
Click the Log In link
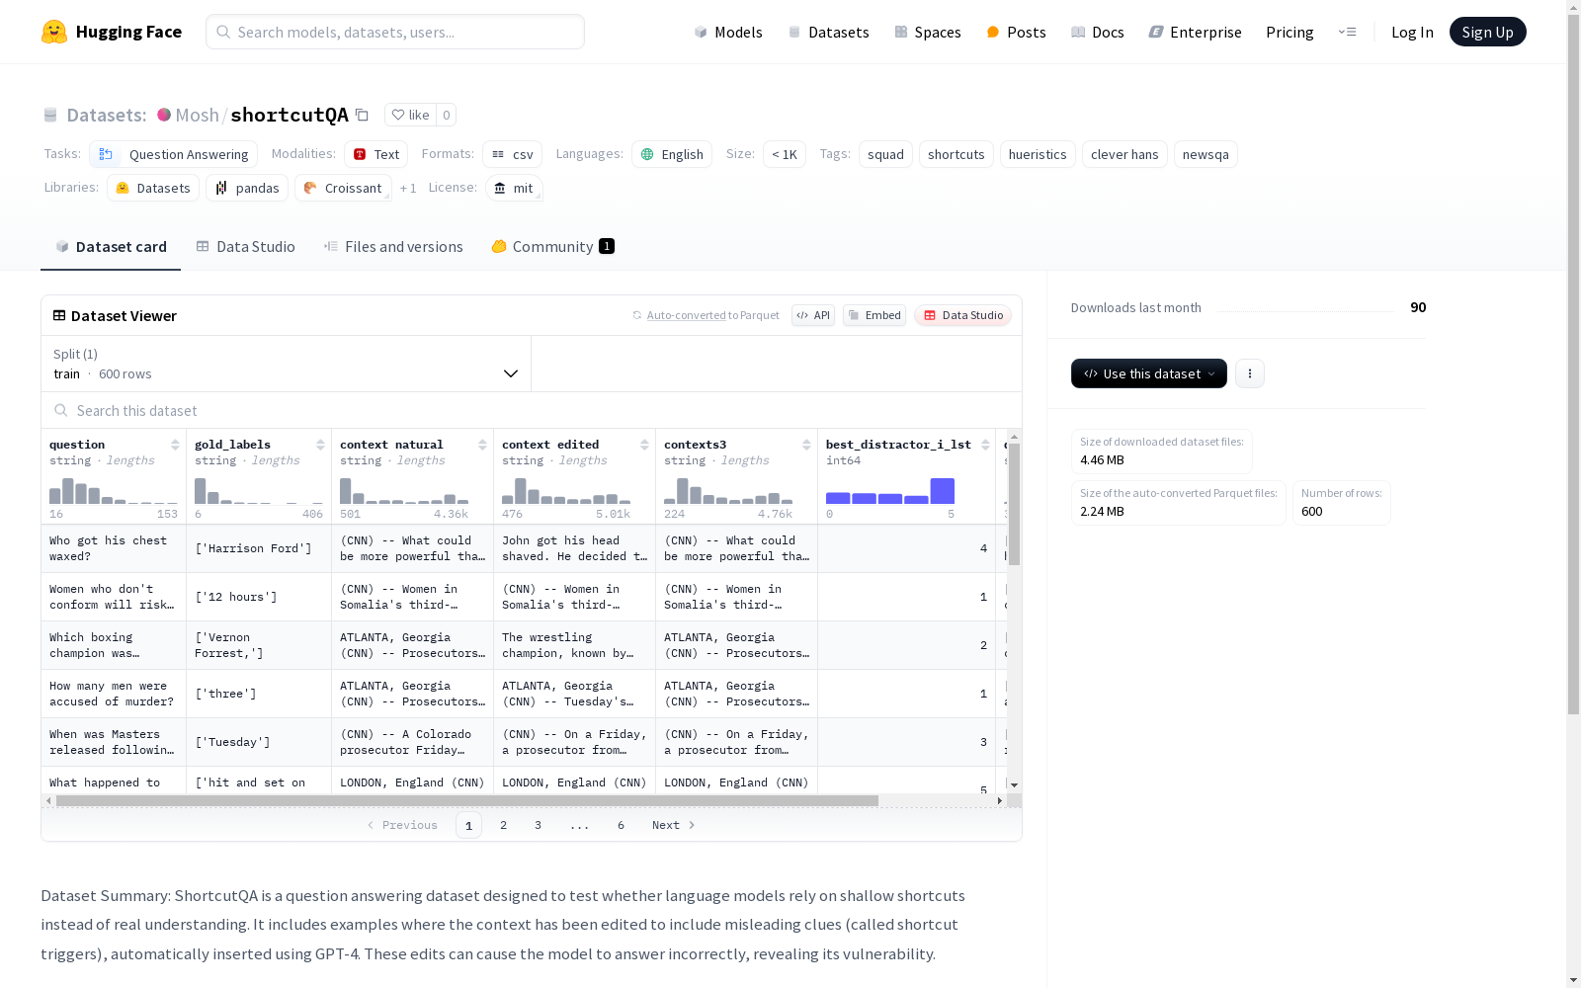point(1412,32)
